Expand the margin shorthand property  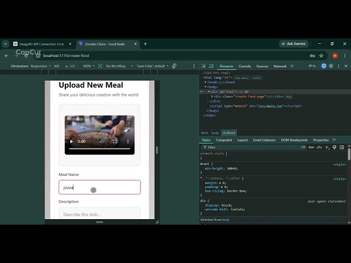pyautogui.click(x=222, y=182)
